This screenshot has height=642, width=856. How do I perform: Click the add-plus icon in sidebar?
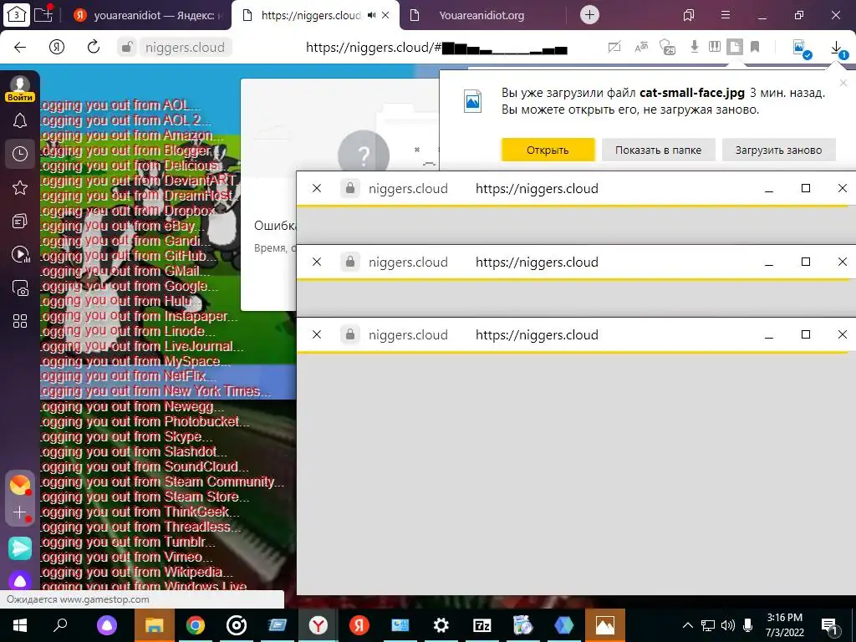pyautogui.click(x=20, y=513)
